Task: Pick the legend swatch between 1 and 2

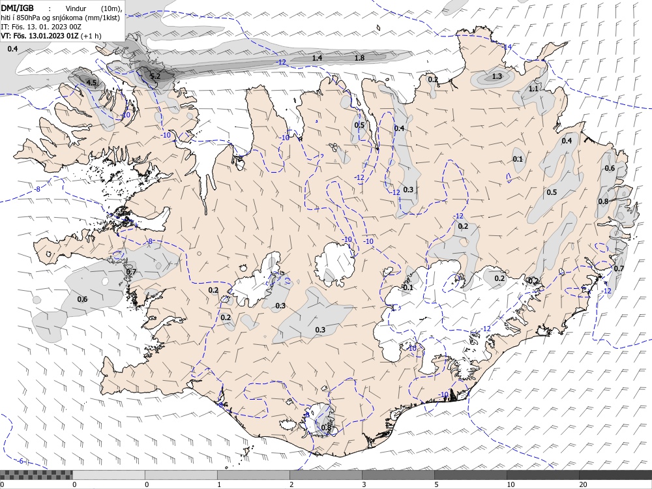Action: (253, 475)
